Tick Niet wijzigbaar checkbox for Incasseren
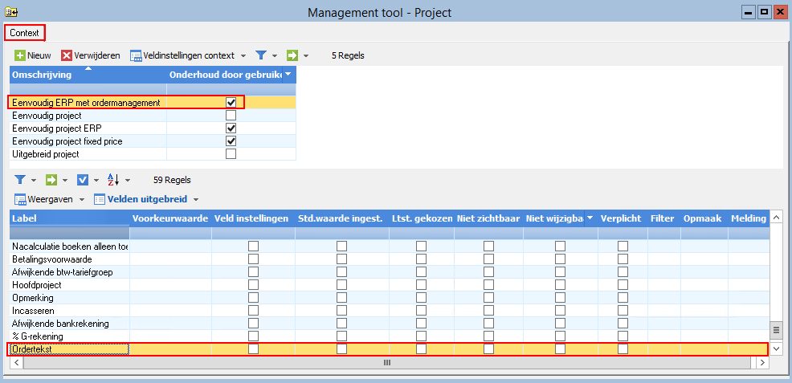792x383 pixels. (x=560, y=311)
